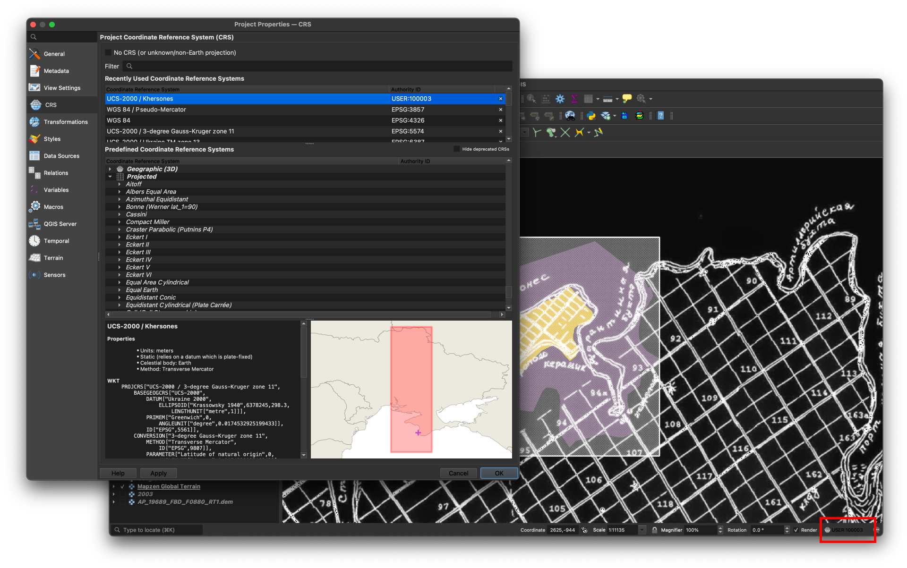Open the Python console icon
This screenshot has width=907, height=568.
591,116
